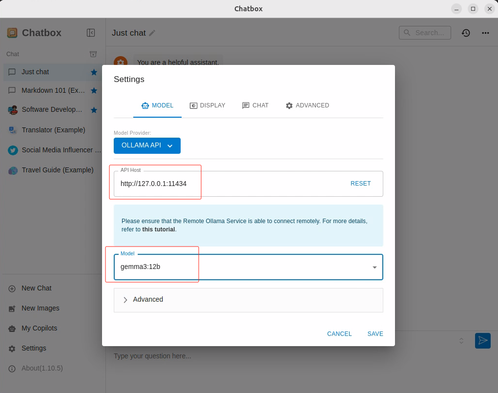The image size is (498, 393).
Task: Click the SAVE button
Action: (375, 334)
